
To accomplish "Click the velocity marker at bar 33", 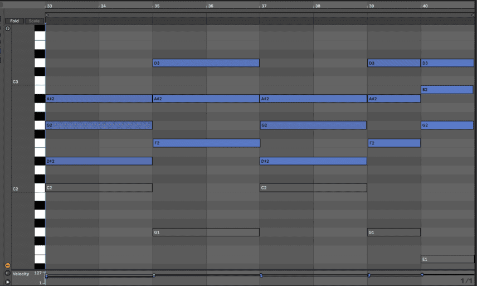I will coord(47,275).
